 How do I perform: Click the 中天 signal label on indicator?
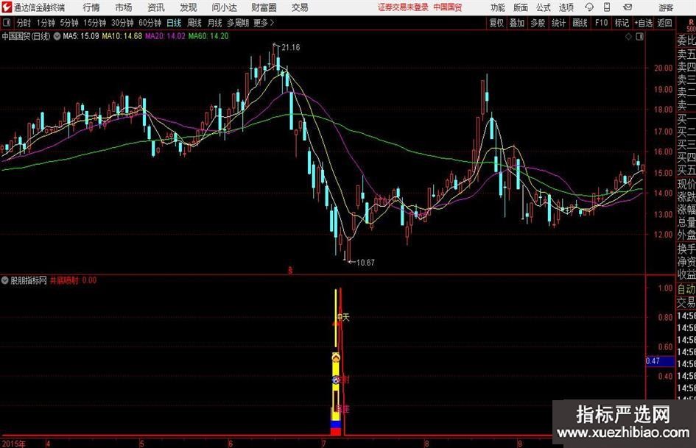click(x=343, y=318)
